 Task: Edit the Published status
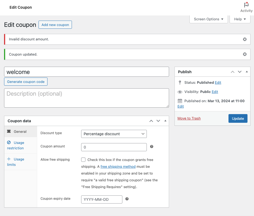coord(218,82)
